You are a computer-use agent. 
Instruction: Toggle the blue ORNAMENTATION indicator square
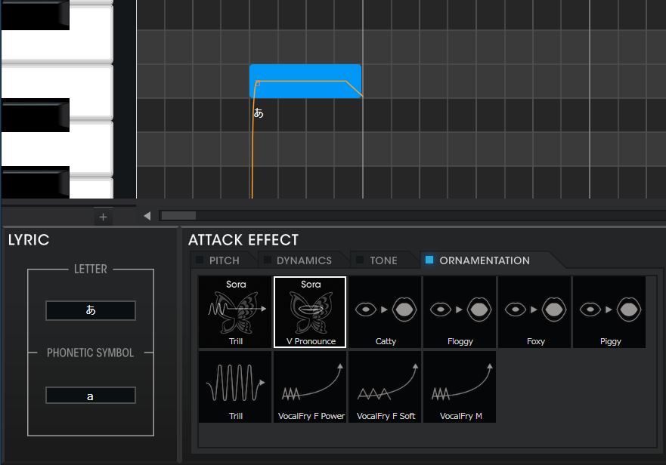tap(429, 260)
